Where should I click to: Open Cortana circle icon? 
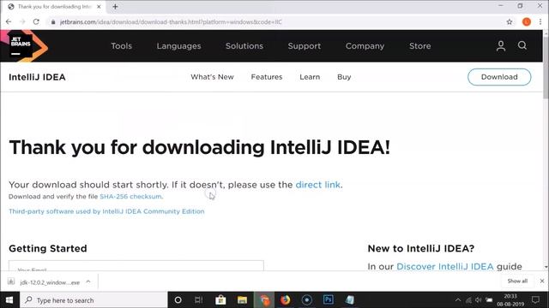point(178,300)
